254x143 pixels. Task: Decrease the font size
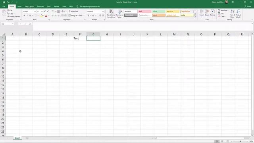click(48, 12)
